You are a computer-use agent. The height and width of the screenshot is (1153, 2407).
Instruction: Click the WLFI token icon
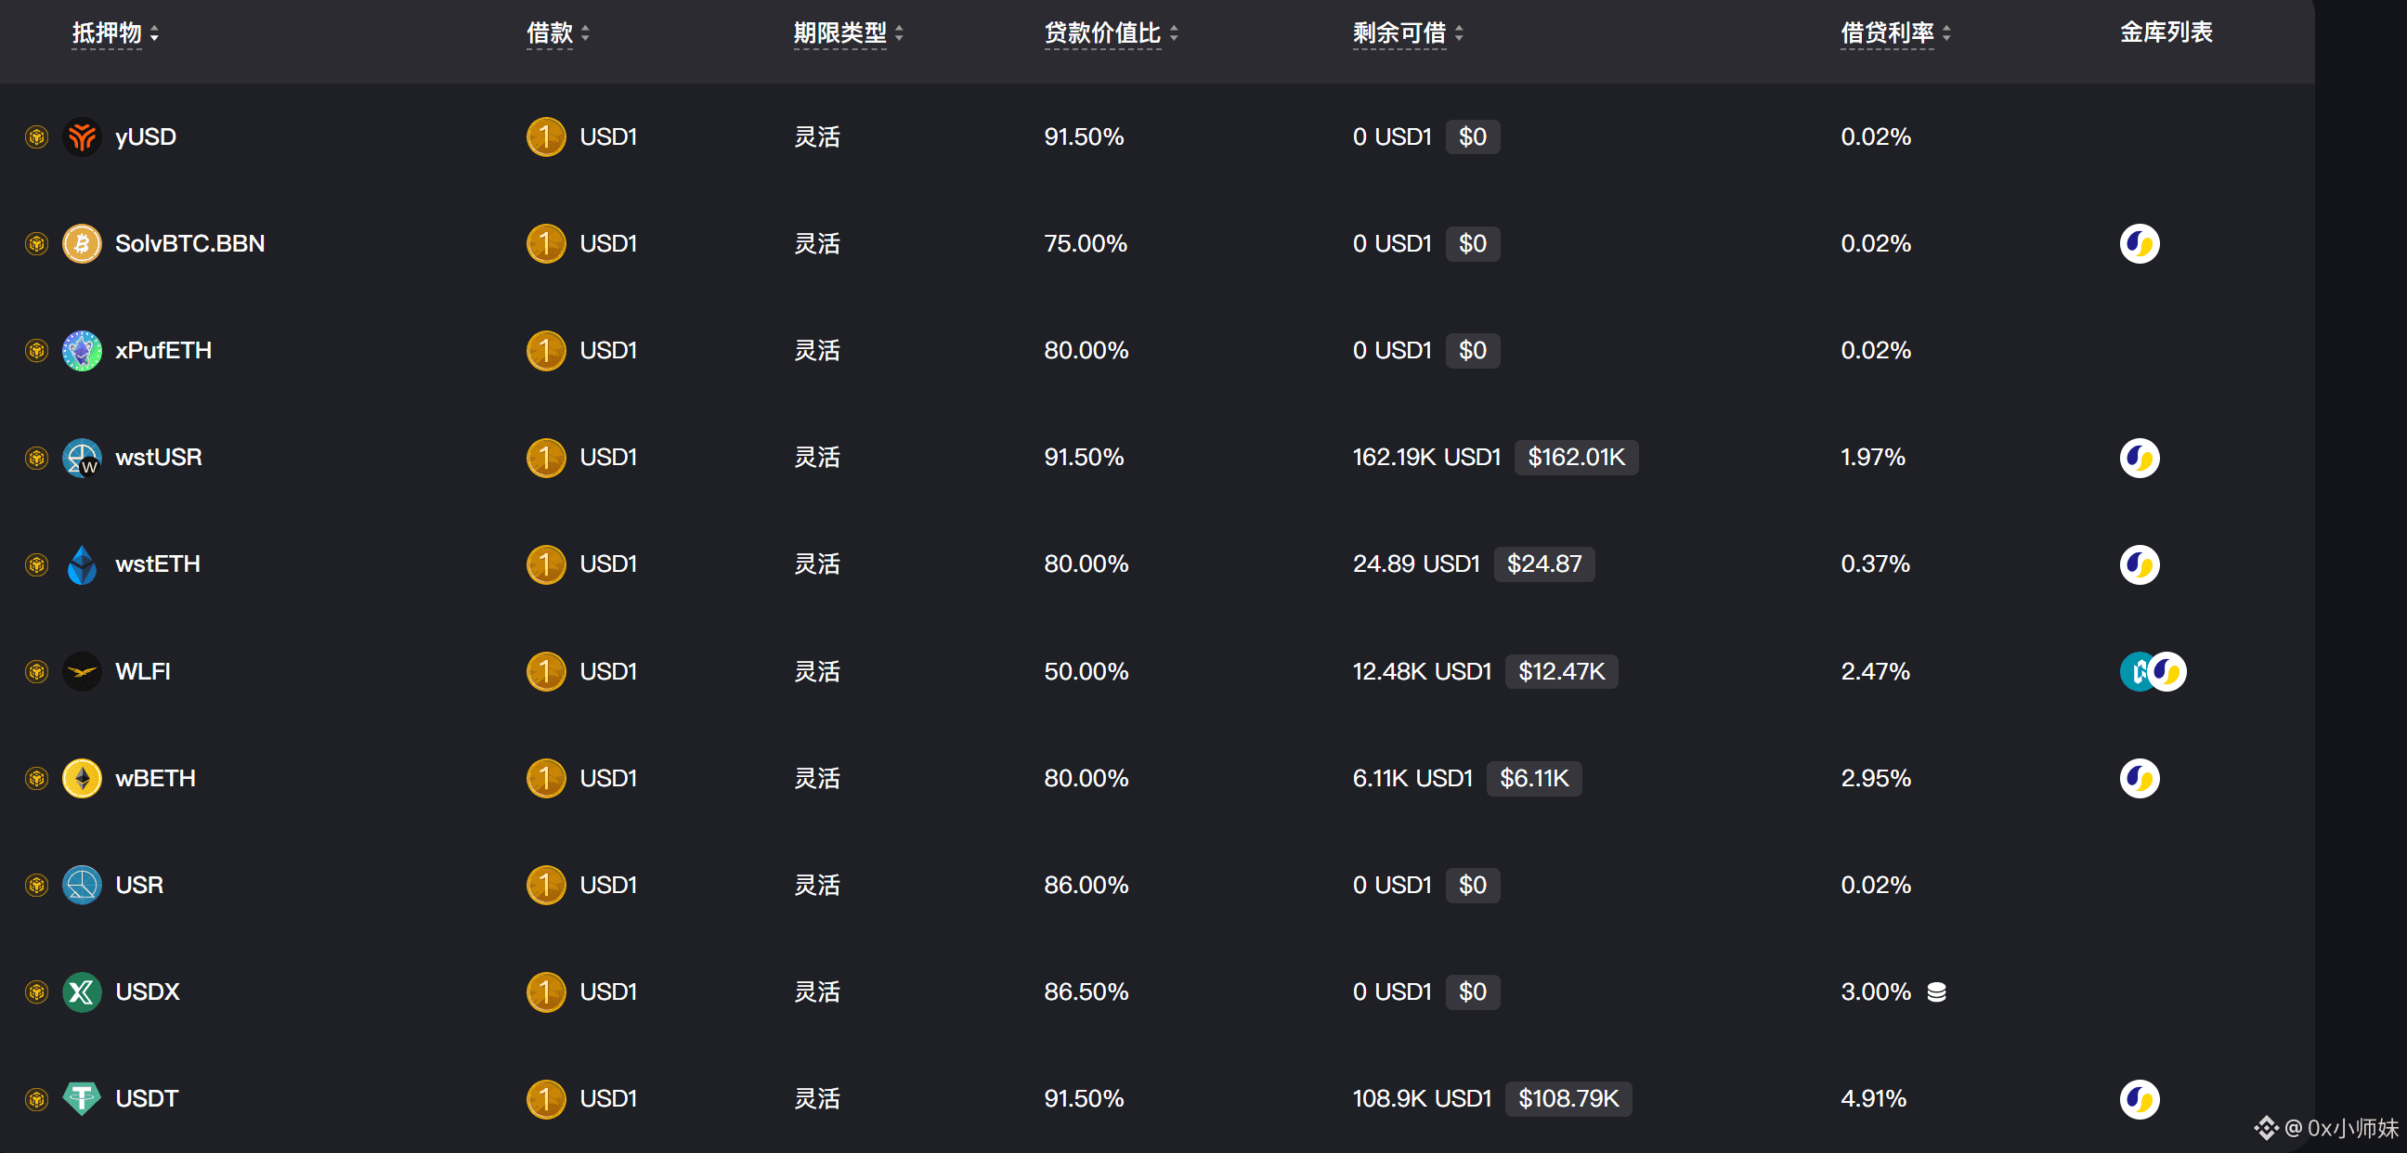point(83,671)
